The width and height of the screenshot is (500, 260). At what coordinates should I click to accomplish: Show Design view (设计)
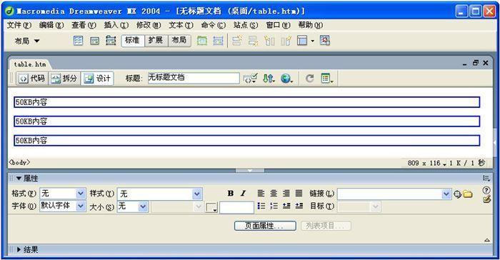tap(97, 78)
